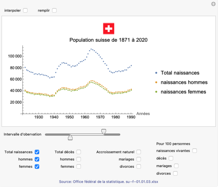The width and height of the screenshot is (218, 187).
Task: Uncheck the naissances hommes checkbox
Action: [x=37, y=159]
